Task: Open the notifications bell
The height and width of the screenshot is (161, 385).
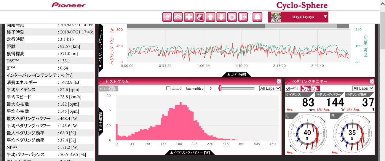Action: point(257,17)
